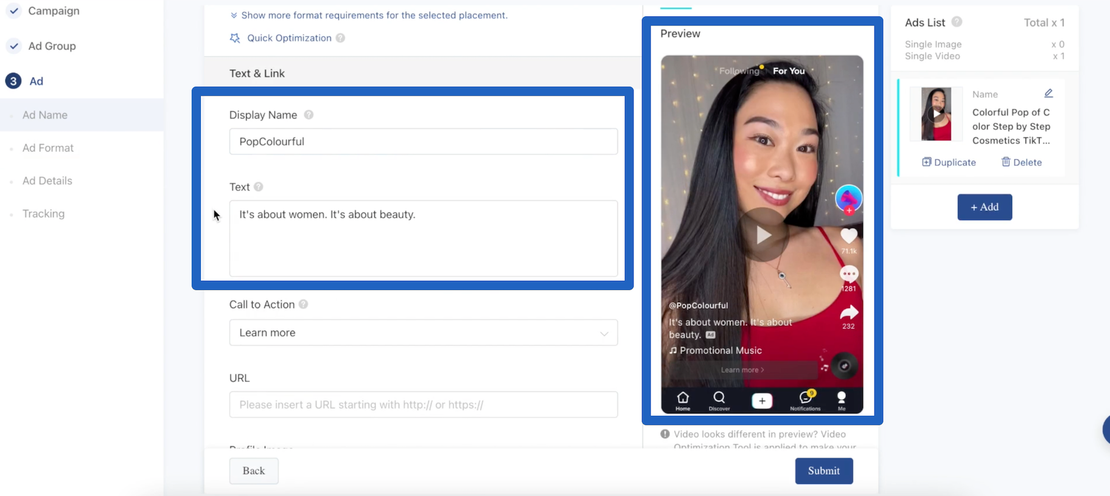Click the Back button

(254, 471)
